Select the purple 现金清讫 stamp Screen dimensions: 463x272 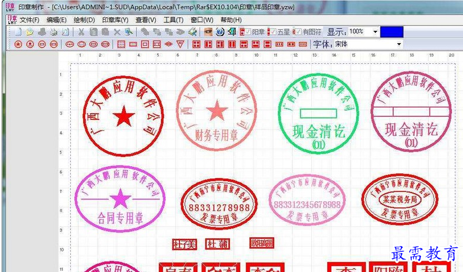(x=411, y=111)
